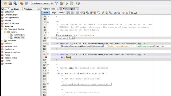Collapse jButton2ActionPerformed fold at line 123

coord(48,54)
